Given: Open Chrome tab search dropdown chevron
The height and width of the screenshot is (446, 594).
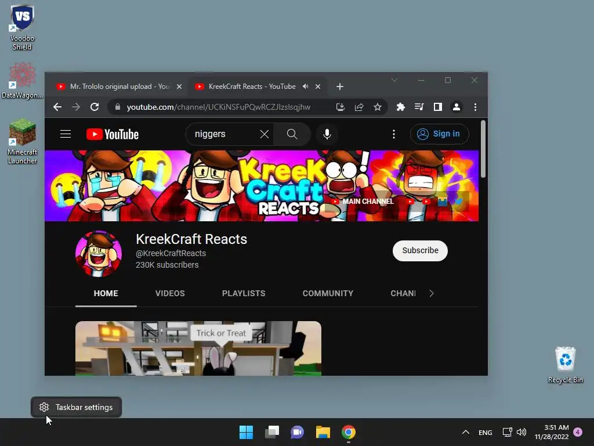Looking at the screenshot, I should 394,80.
